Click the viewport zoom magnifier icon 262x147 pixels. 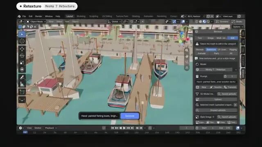click(x=187, y=50)
